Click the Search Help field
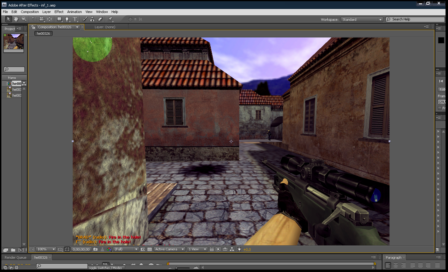 (415, 20)
